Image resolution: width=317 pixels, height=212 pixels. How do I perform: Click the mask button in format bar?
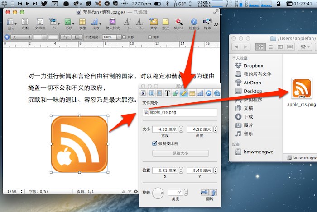tap(77, 37)
